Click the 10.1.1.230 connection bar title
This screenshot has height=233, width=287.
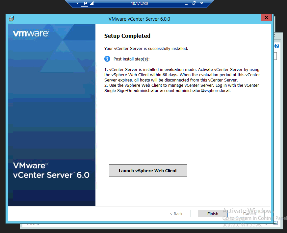(x=140, y=4)
